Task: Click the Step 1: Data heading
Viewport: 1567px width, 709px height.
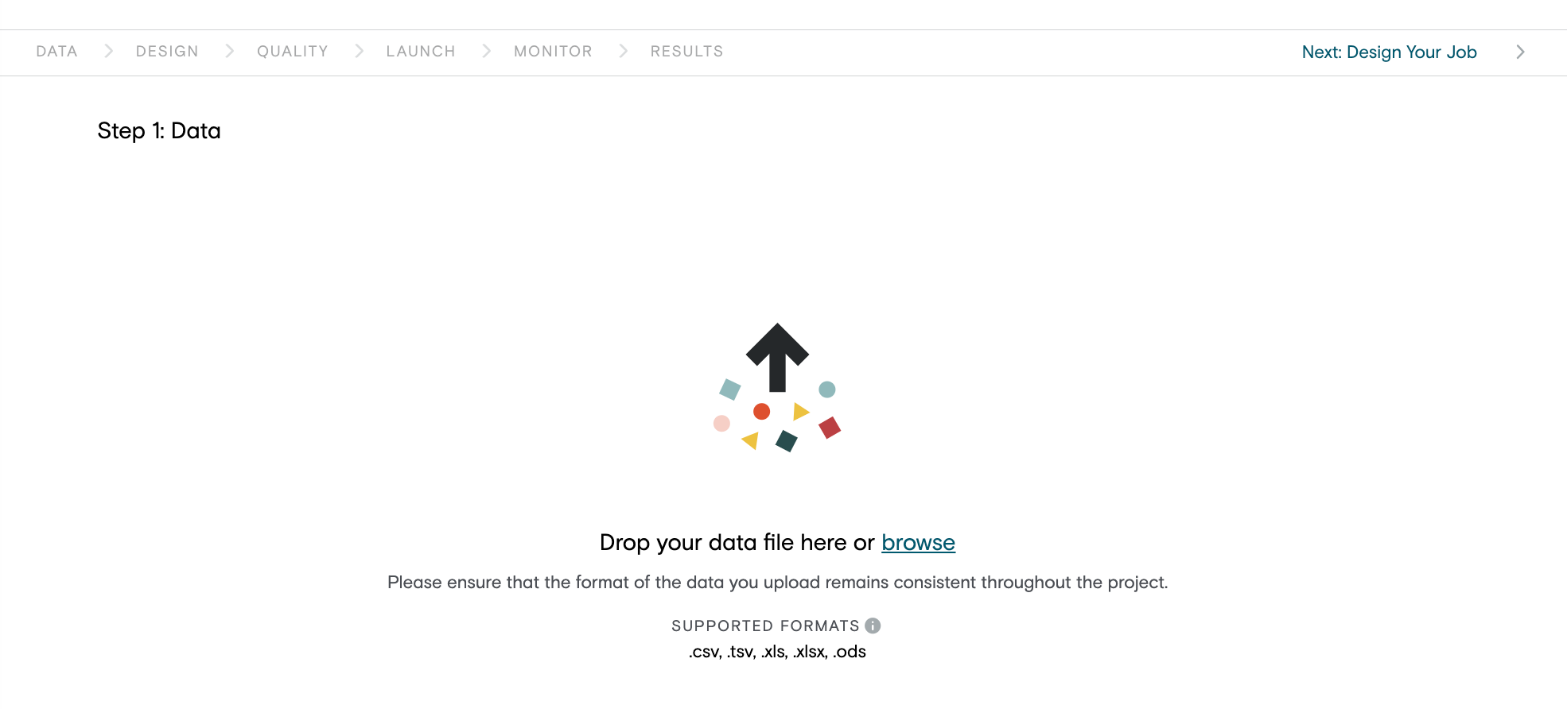Action: 159,130
